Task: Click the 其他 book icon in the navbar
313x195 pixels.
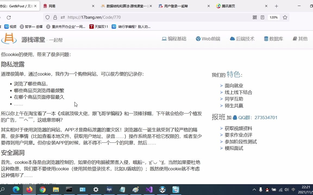Action: 295,38
